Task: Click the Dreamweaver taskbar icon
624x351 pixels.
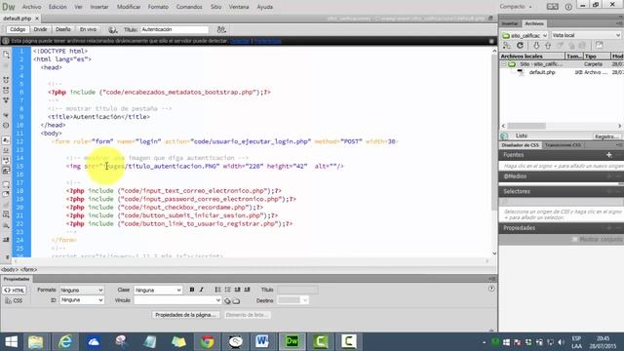Action: point(292,342)
